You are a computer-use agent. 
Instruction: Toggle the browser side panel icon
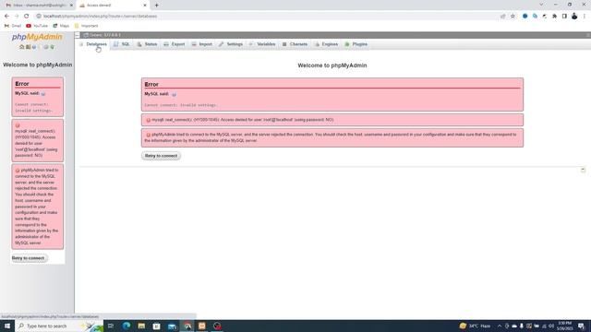564,17
